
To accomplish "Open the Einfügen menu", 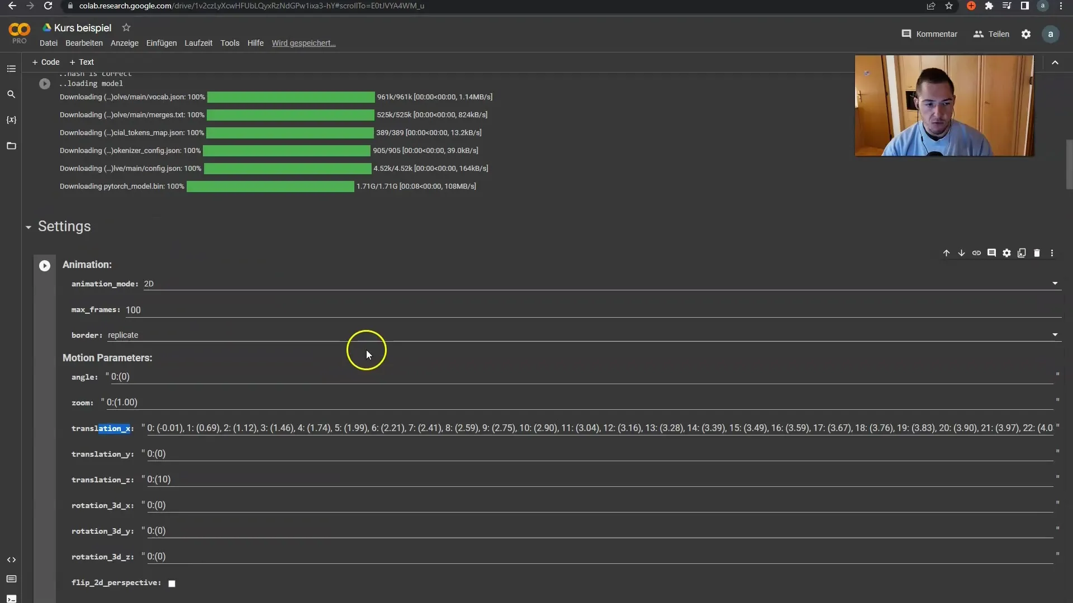I will click(162, 43).
